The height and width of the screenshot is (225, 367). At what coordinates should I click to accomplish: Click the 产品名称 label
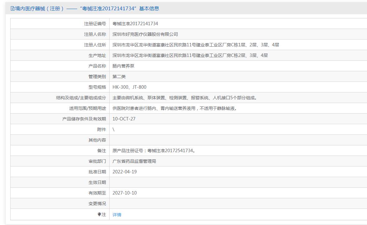[x=97, y=66]
